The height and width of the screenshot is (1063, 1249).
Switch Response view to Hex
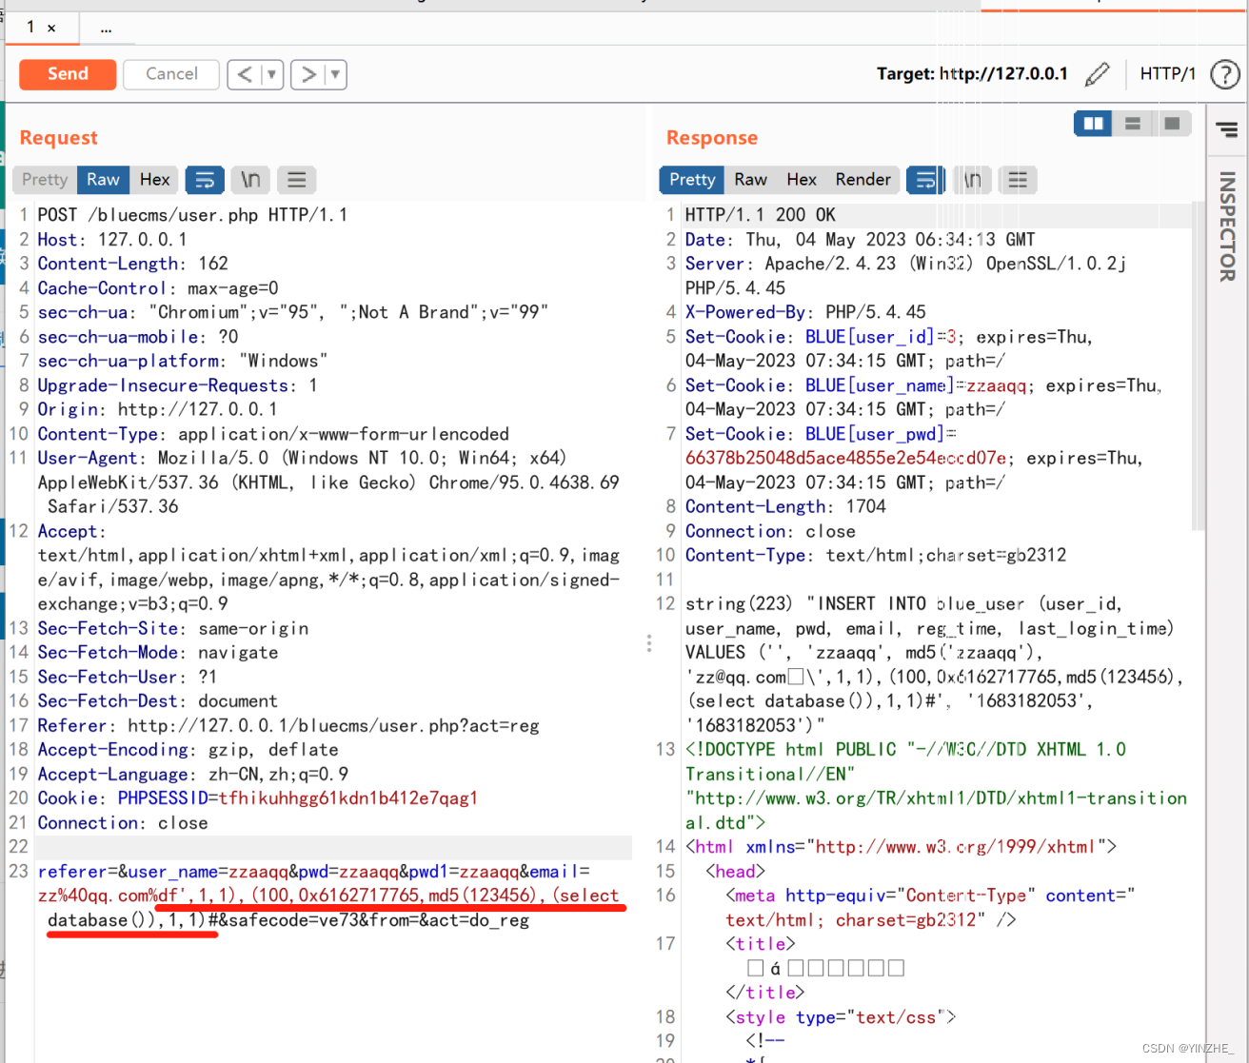click(802, 180)
